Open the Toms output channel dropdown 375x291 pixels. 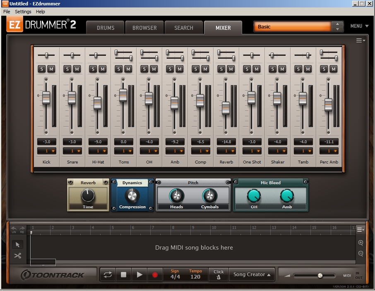[124, 151]
